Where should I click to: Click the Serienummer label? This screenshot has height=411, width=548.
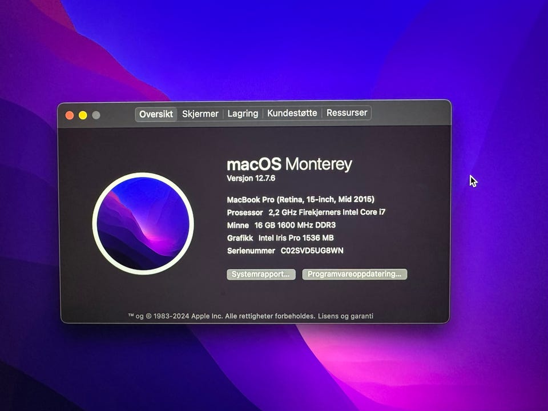(x=251, y=251)
